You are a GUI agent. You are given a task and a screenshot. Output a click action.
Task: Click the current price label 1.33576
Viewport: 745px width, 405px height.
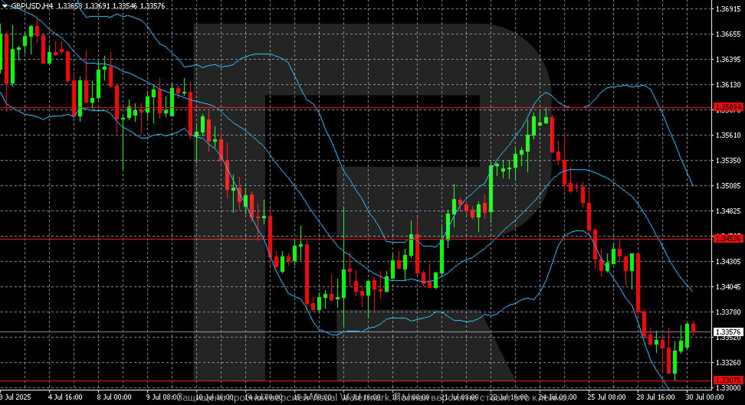(x=728, y=332)
